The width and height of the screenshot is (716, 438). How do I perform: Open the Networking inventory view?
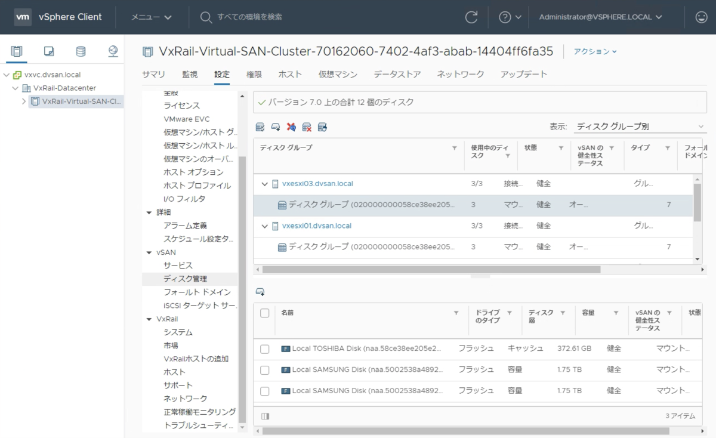point(113,51)
